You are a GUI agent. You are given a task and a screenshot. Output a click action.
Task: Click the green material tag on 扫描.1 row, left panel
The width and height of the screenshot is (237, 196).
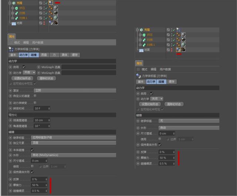[x=55, y=18]
